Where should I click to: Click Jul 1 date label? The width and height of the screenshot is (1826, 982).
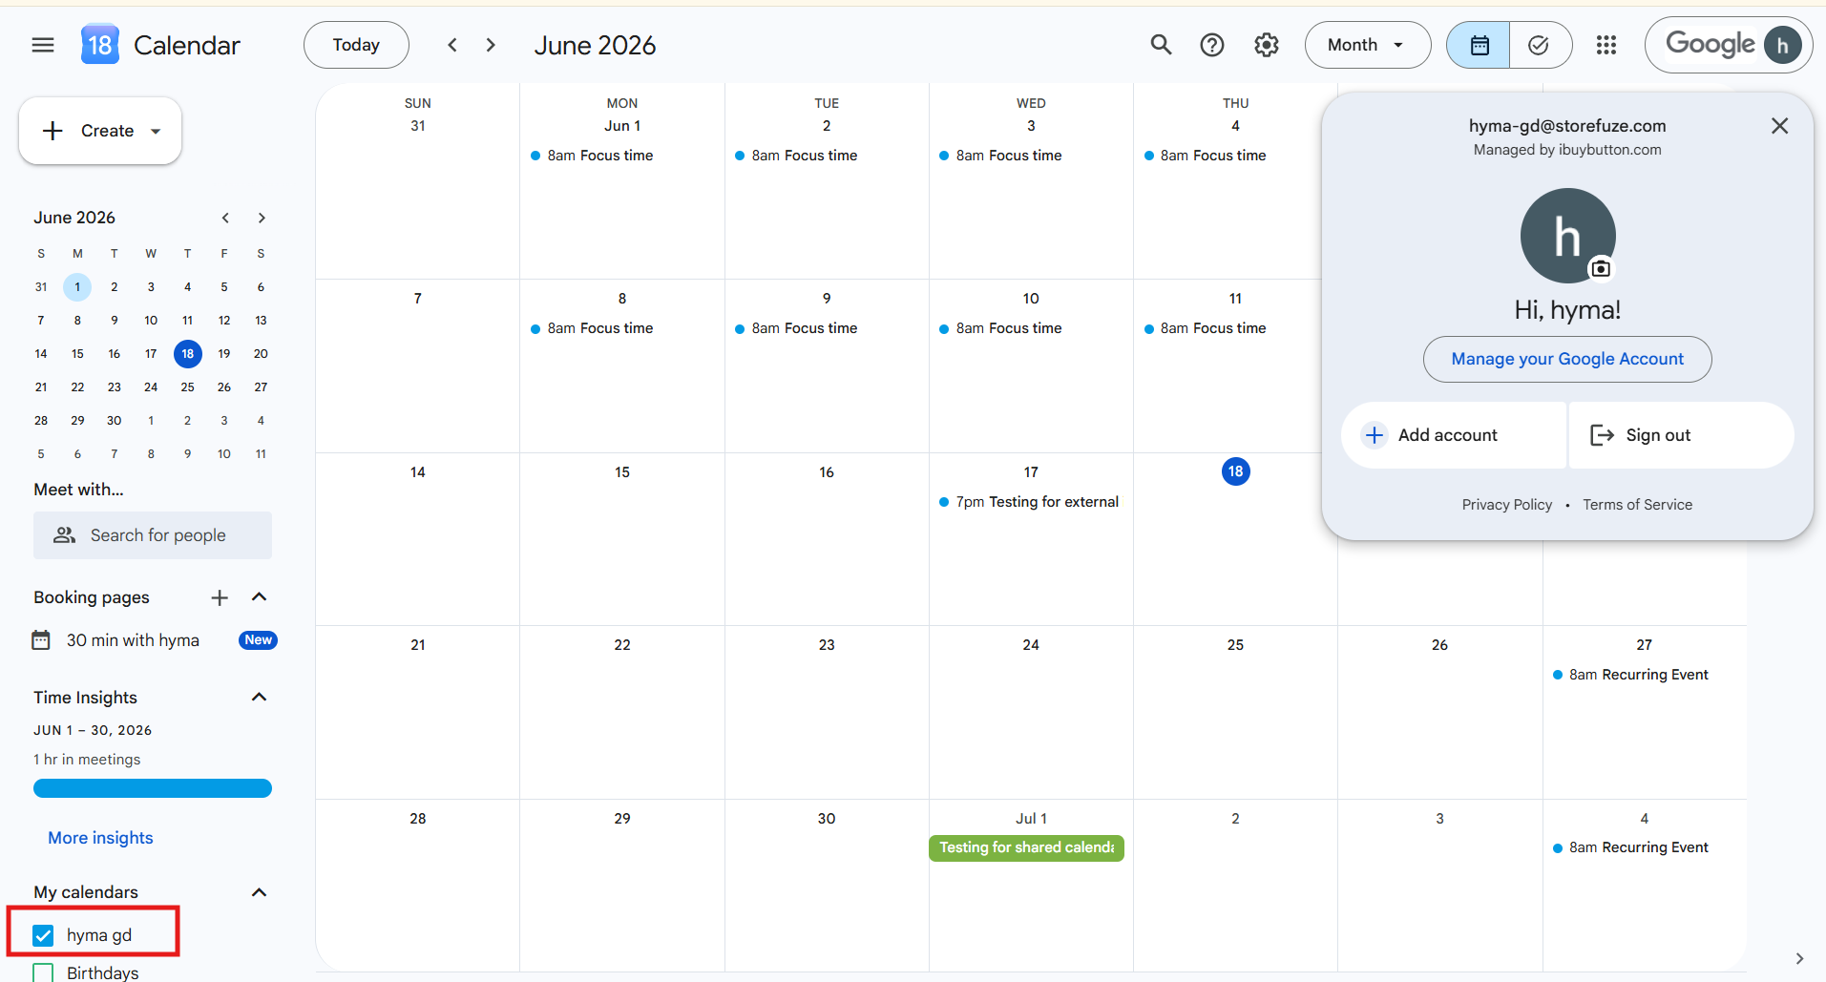1031,819
